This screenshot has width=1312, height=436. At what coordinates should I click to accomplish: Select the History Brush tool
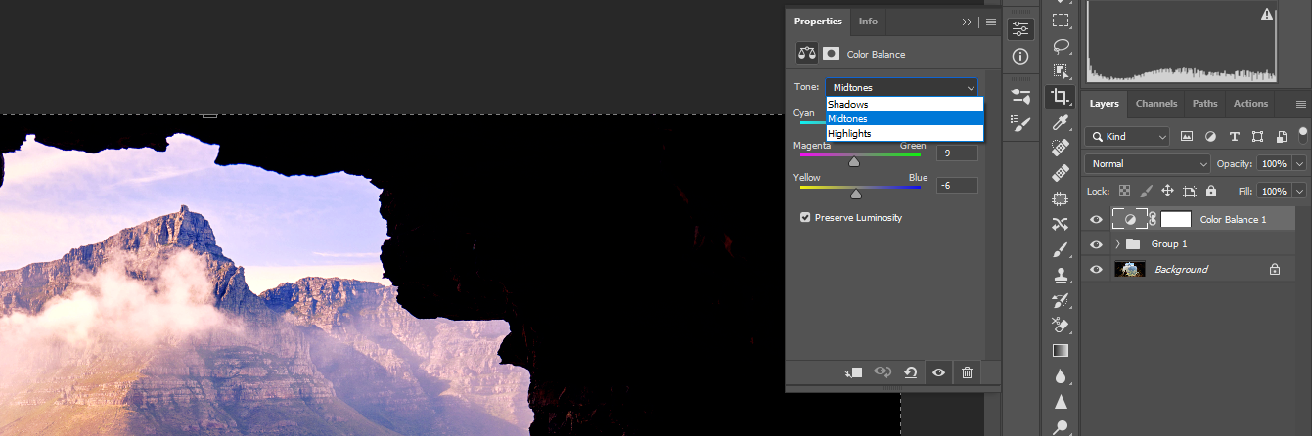[x=1061, y=300]
